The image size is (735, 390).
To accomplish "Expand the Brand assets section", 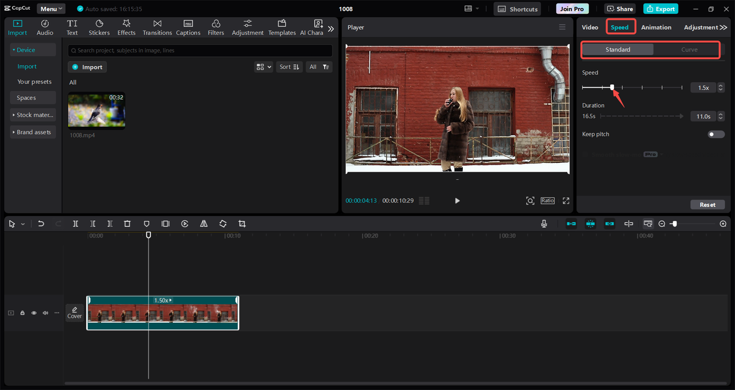I will (x=33, y=132).
